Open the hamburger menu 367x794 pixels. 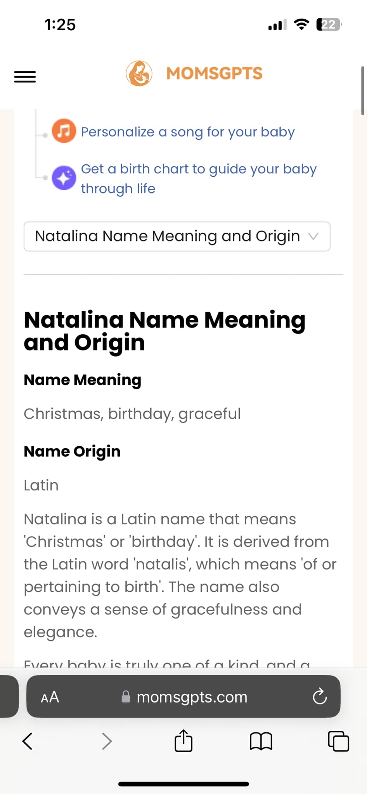click(x=25, y=76)
